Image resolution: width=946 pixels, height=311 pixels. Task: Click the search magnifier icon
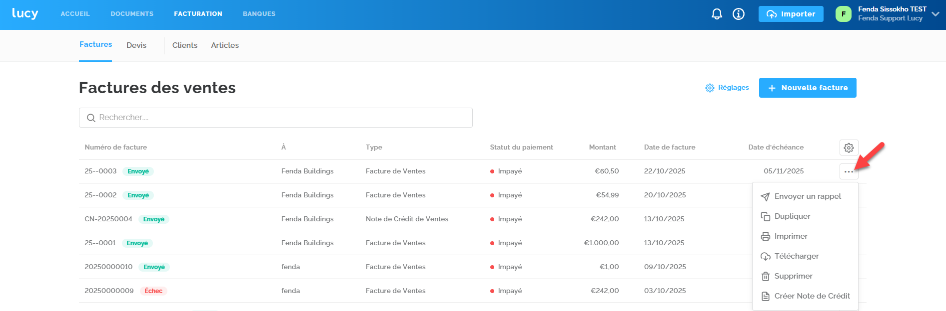pyautogui.click(x=91, y=118)
